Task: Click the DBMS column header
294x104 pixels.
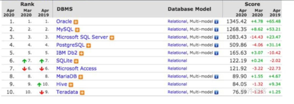Action: [x=65, y=9]
